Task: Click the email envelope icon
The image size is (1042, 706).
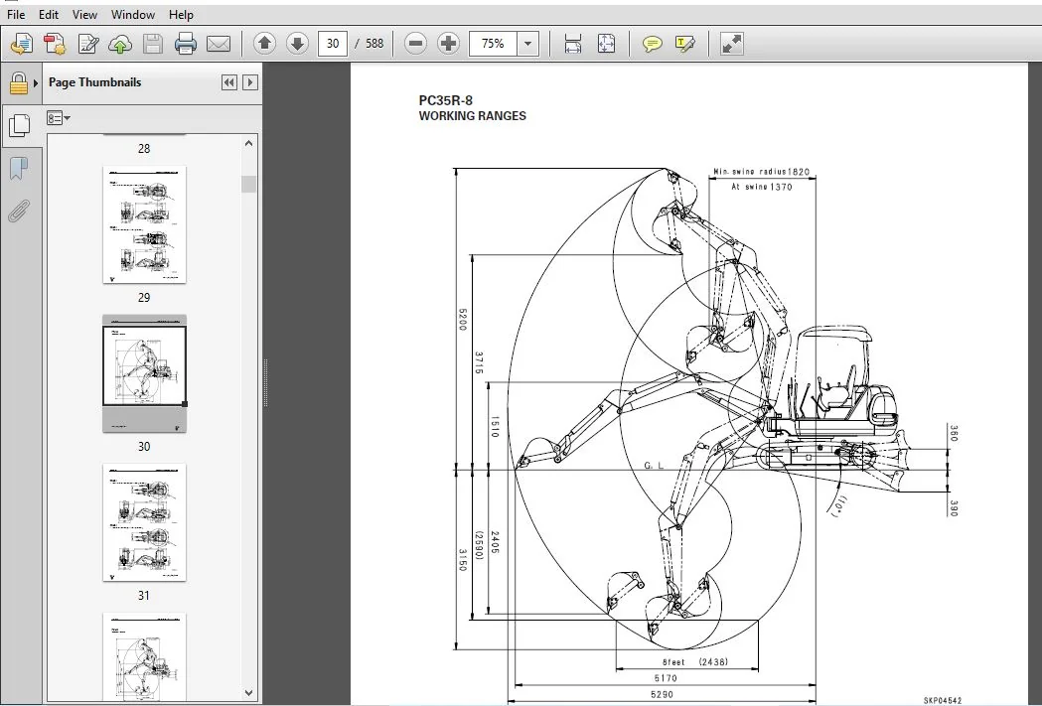Action: tap(219, 44)
